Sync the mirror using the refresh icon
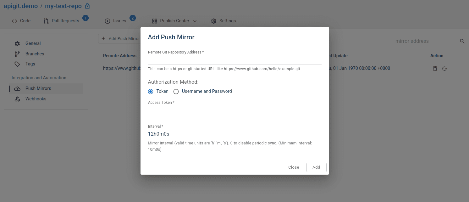This screenshot has height=202, width=469. (444, 69)
